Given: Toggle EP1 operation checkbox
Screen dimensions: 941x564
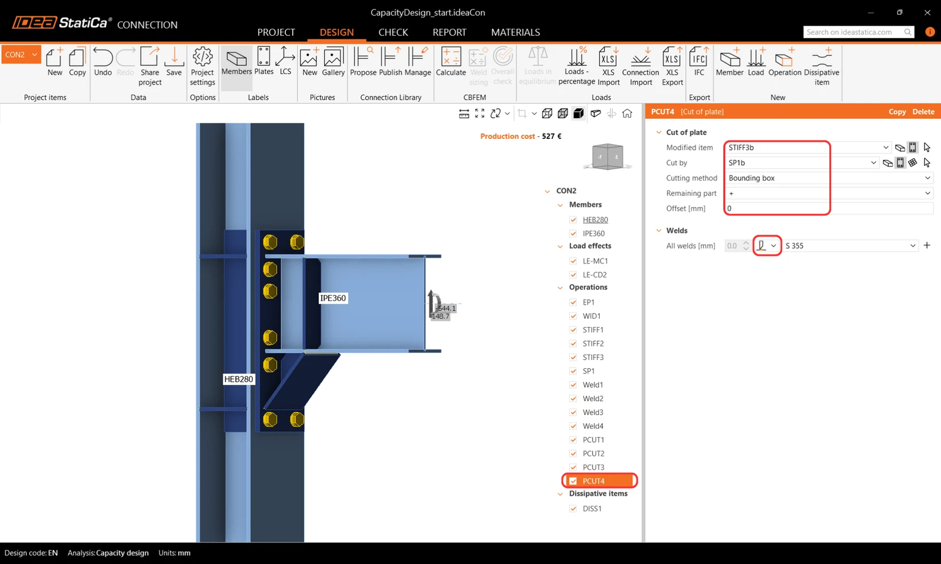Looking at the screenshot, I should [573, 302].
